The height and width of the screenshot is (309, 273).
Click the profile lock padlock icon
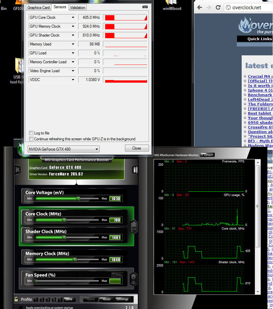point(16,299)
